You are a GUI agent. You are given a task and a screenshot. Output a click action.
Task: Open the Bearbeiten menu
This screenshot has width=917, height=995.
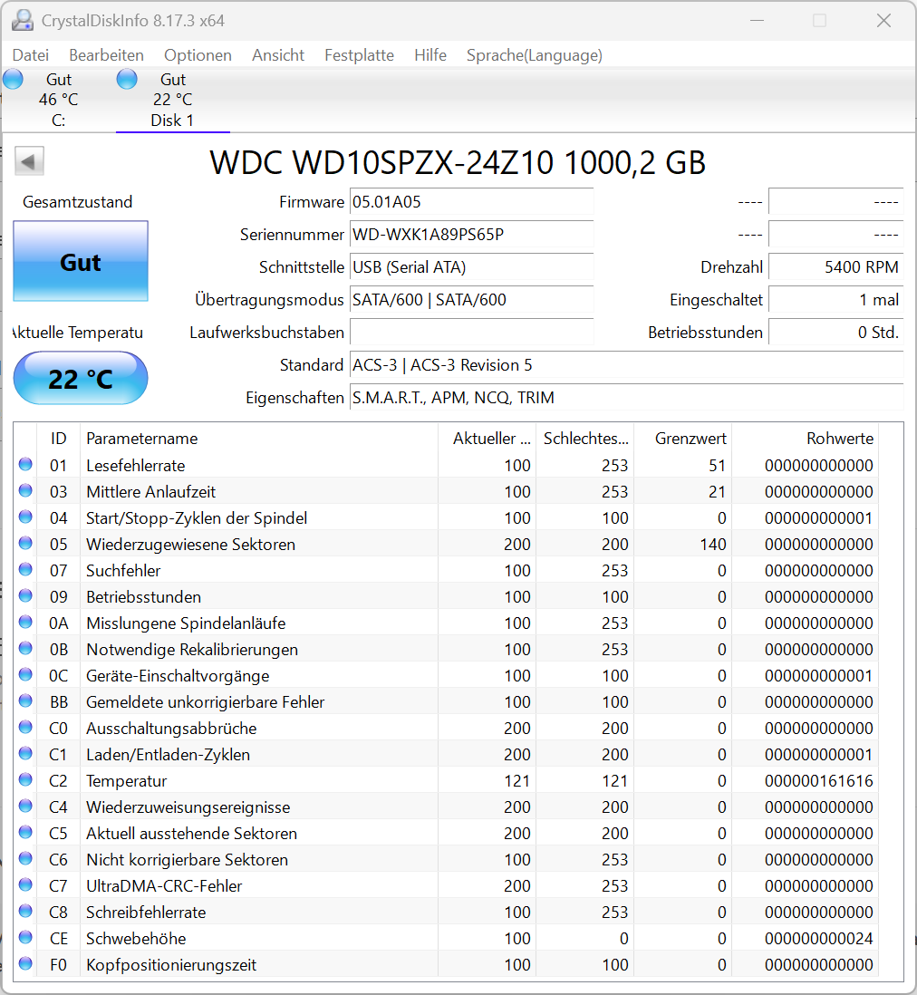pyautogui.click(x=107, y=55)
